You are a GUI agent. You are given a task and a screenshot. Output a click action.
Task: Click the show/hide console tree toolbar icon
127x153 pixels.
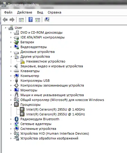coord(21,20)
